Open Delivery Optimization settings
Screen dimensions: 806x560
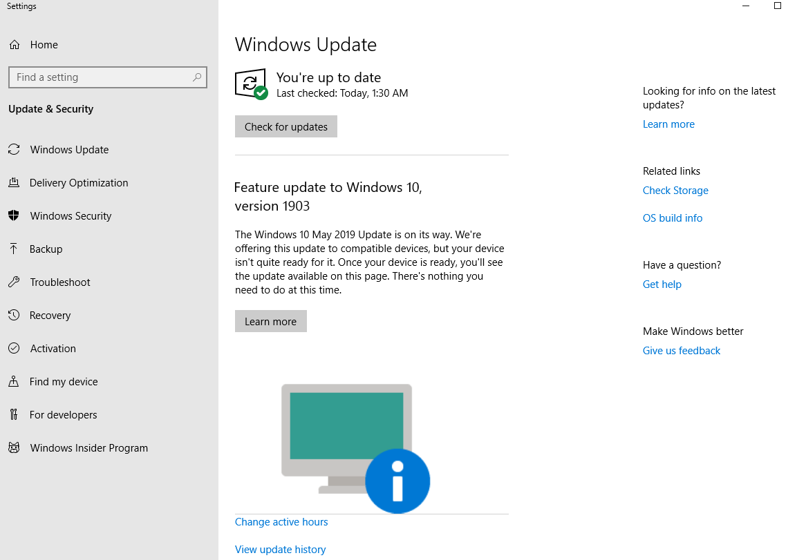point(79,183)
